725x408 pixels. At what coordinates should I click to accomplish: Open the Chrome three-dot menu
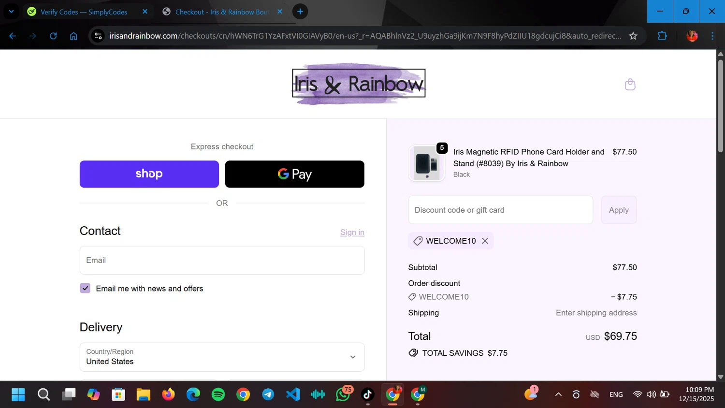(x=712, y=36)
